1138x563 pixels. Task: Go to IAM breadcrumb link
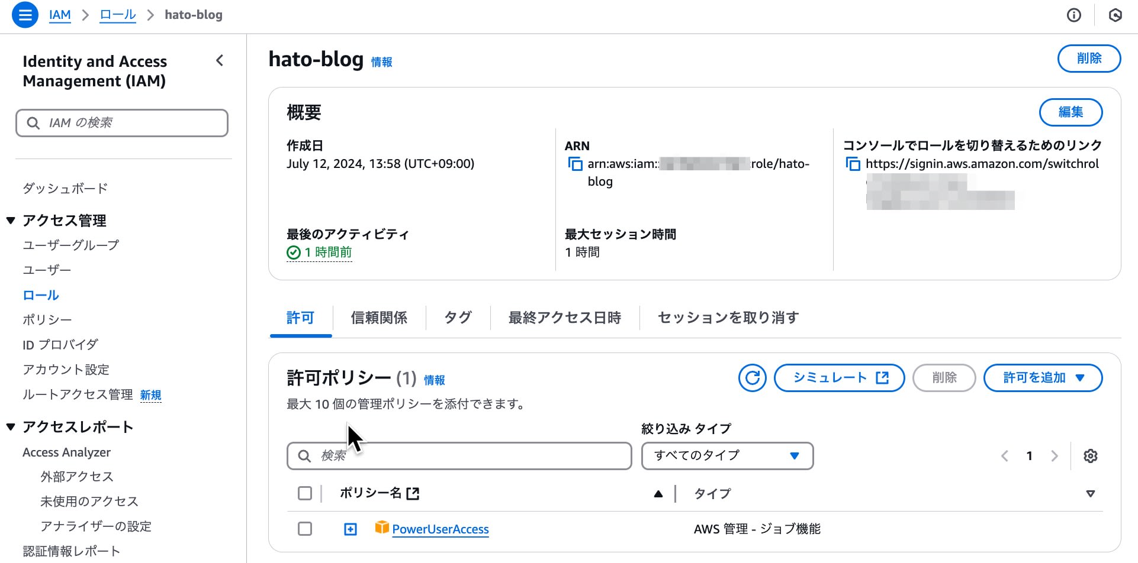(60, 15)
